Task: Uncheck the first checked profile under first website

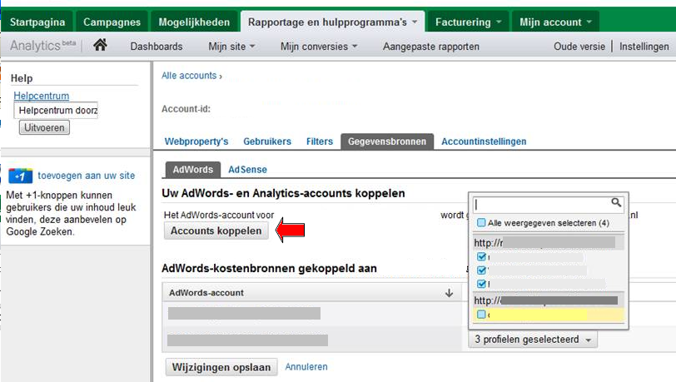Action: 481,257
